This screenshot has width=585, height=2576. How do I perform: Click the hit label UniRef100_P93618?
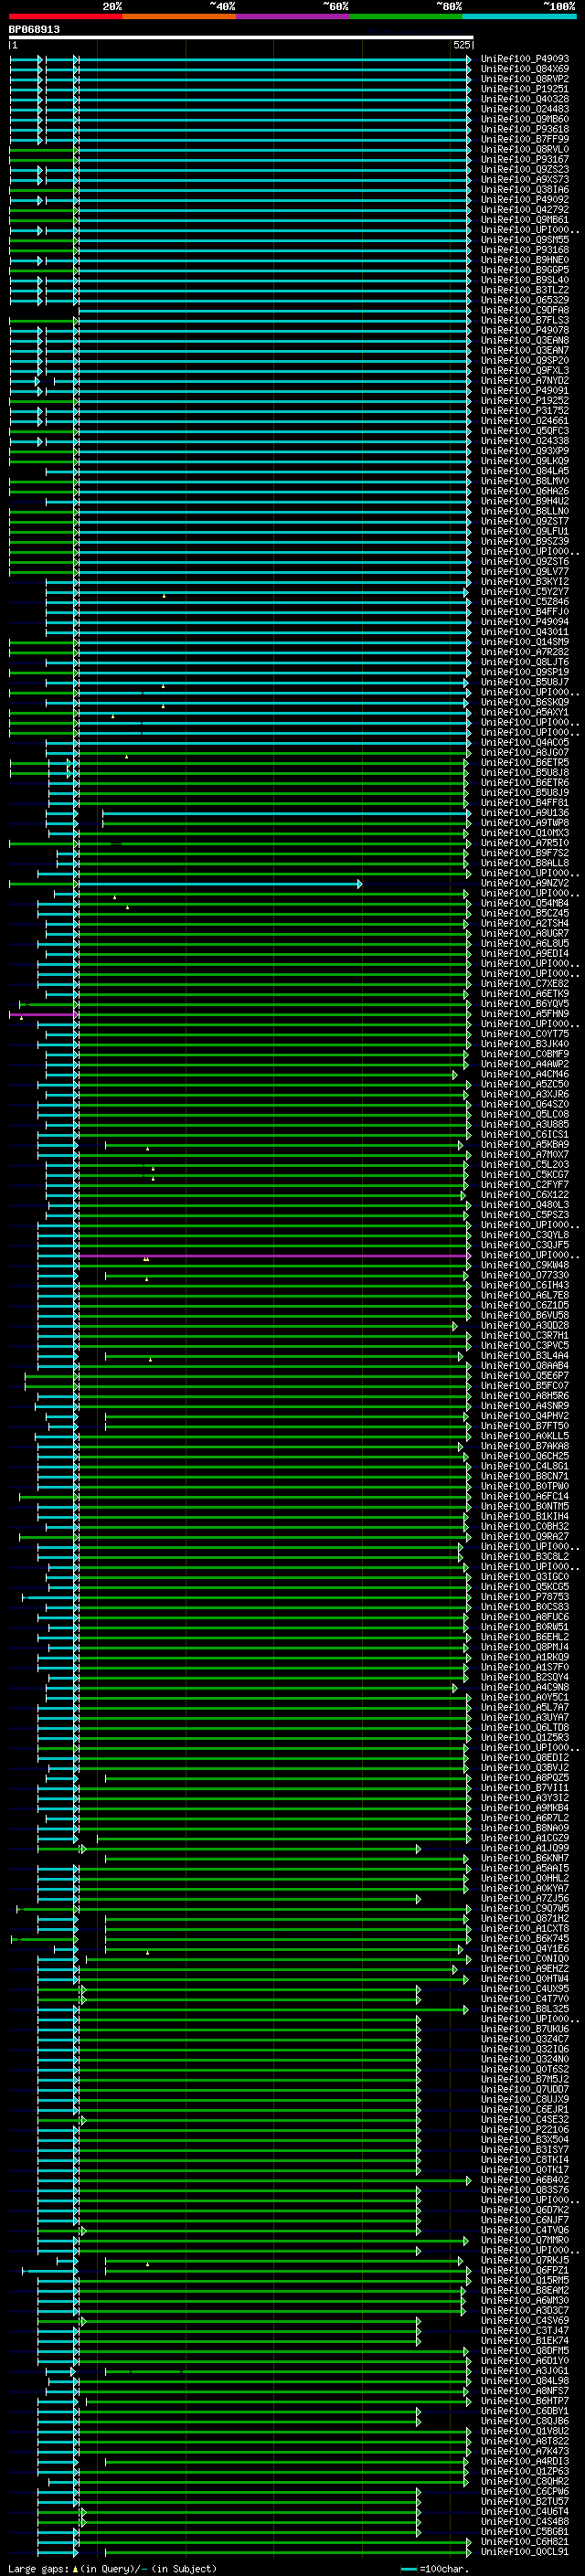[x=525, y=129]
